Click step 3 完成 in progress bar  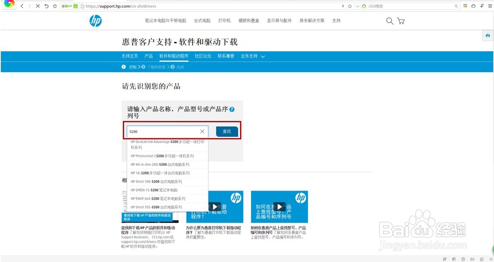click(x=177, y=67)
